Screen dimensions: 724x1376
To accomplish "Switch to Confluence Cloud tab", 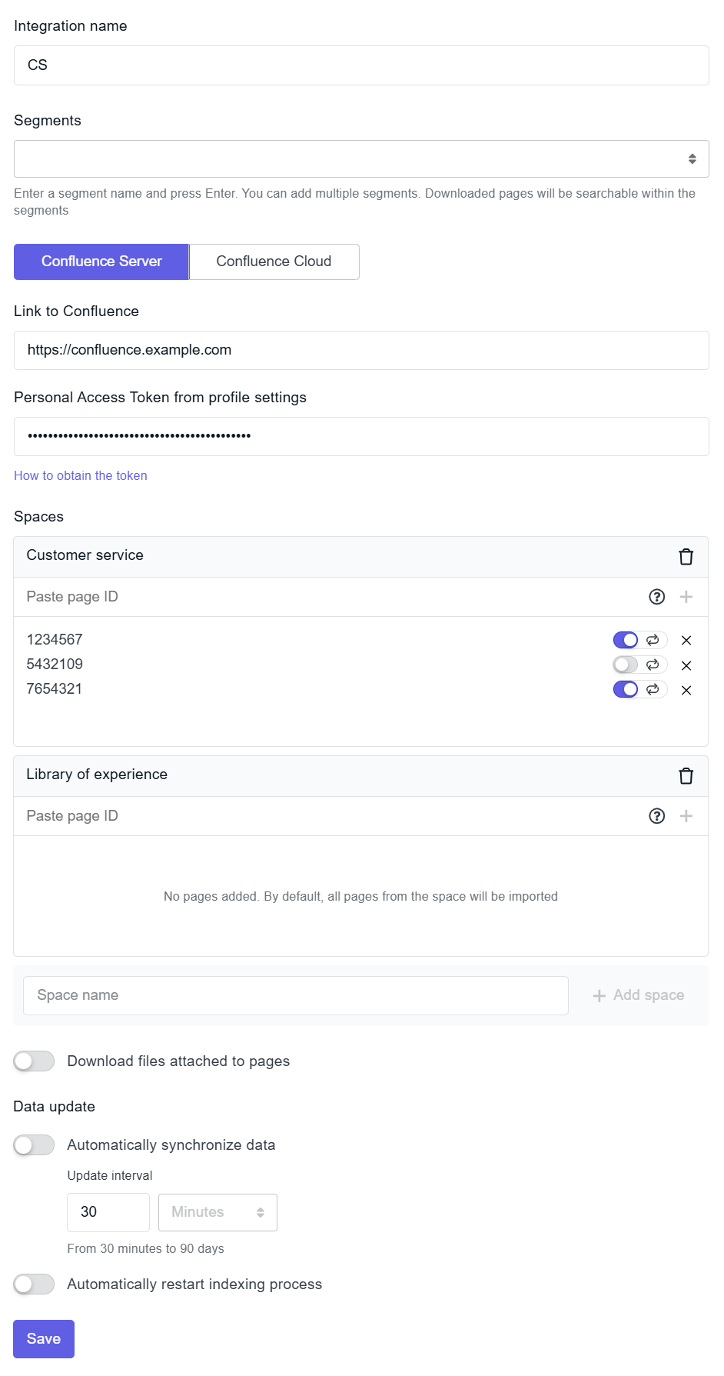I will (274, 262).
